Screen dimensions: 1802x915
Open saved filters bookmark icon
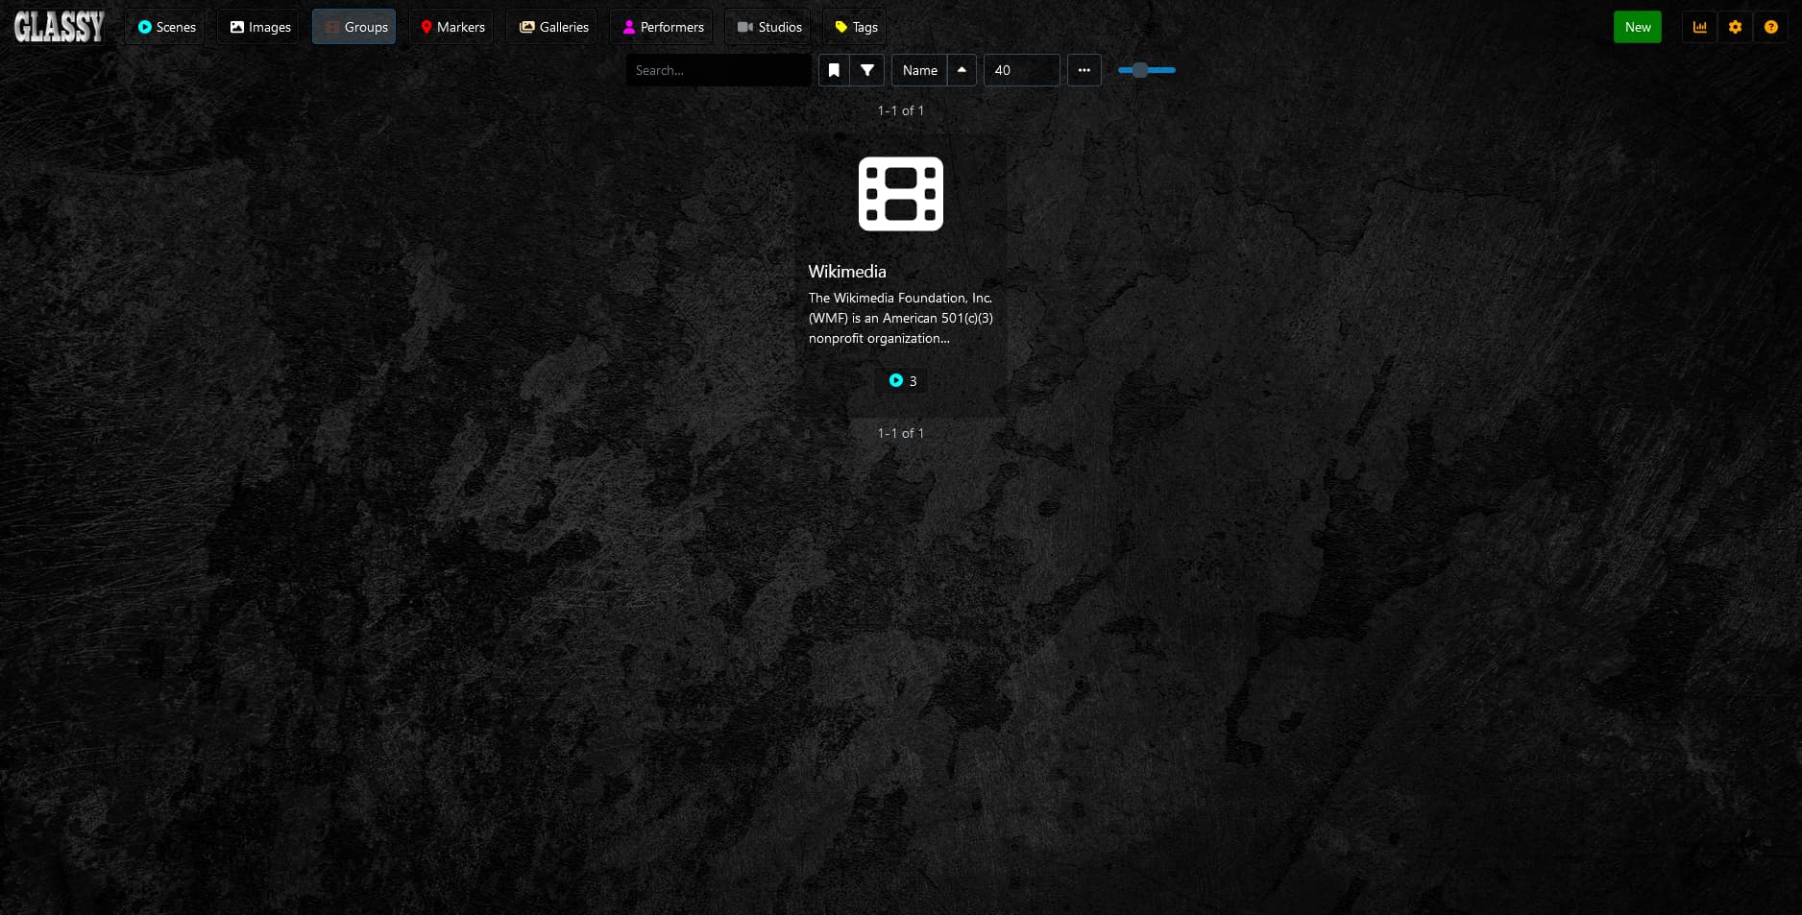point(834,70)
